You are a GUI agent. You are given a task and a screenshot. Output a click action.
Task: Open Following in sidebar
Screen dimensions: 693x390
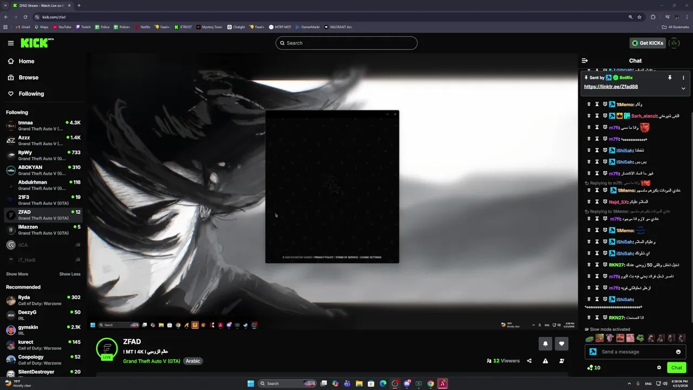[25, 94]
